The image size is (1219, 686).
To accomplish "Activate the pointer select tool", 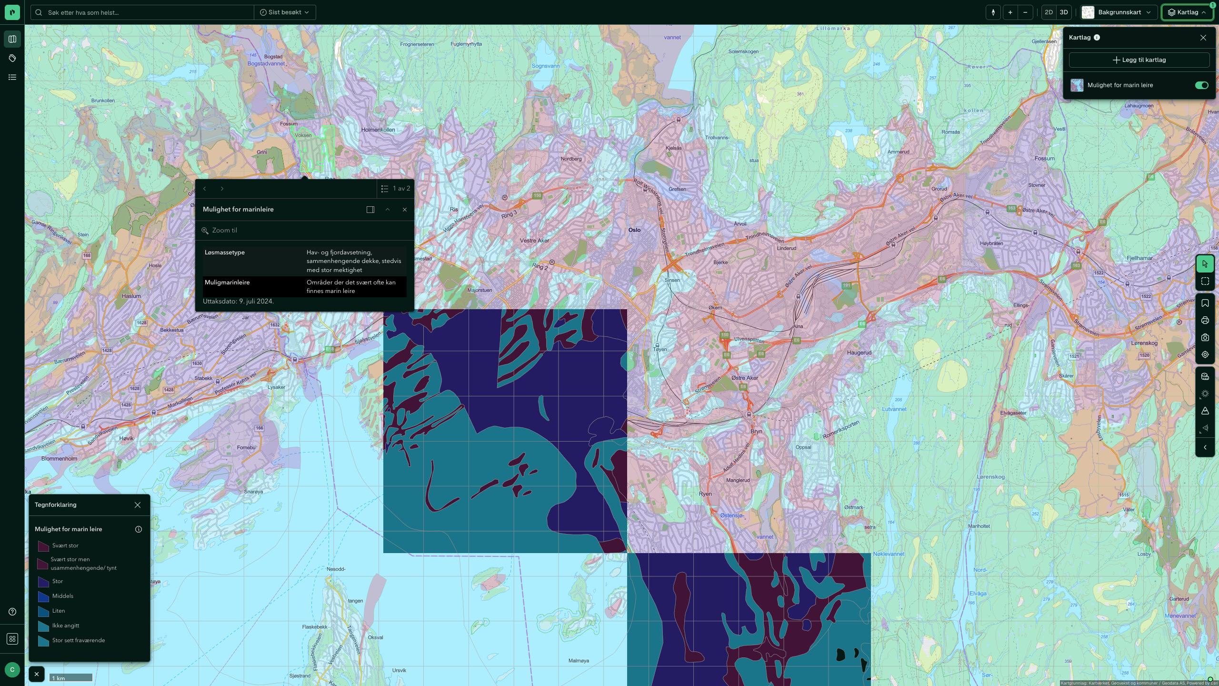I will pyautogui.click(x=1205, y=264).
